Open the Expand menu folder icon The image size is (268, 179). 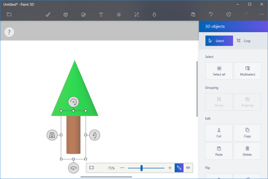9,15
